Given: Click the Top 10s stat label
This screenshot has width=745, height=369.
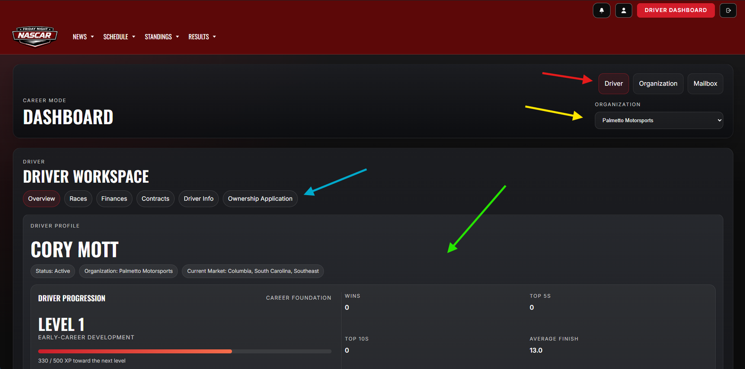Looking at the screenshot, I should point(357,339).
